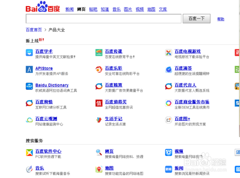Open the Baidu Dictionary link

(x=52, y=85)
